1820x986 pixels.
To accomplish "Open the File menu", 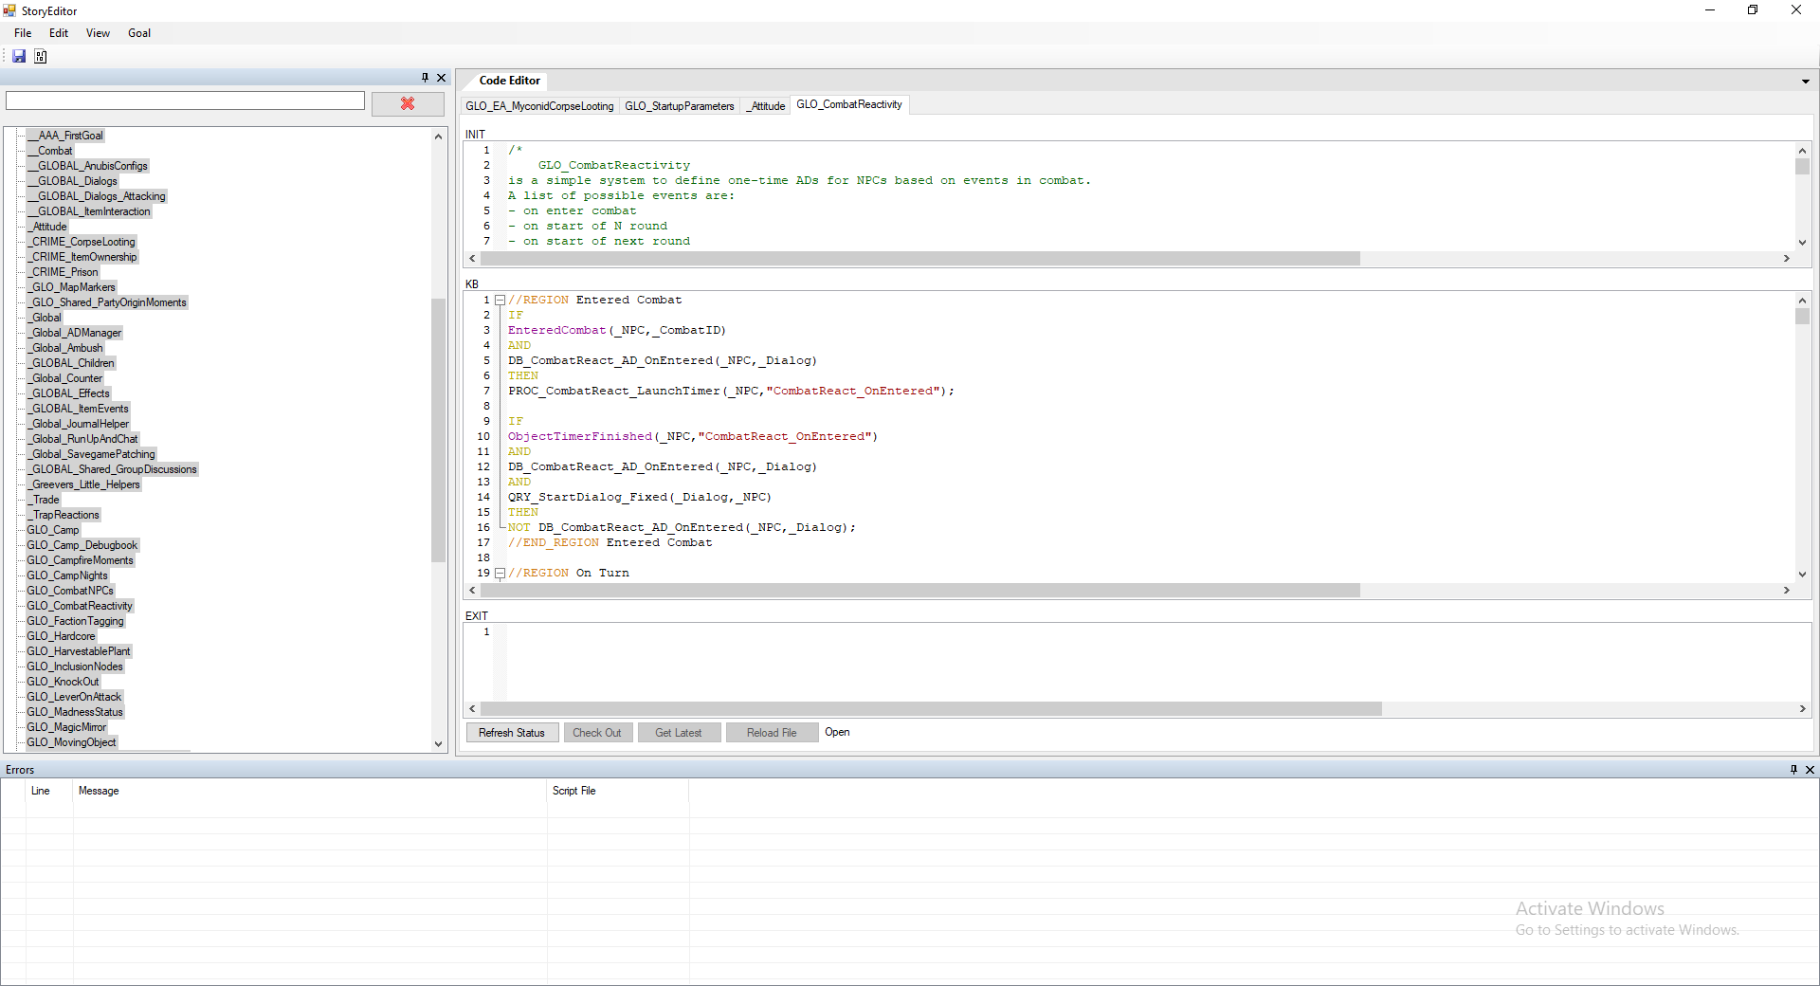I will click(23, 33).
